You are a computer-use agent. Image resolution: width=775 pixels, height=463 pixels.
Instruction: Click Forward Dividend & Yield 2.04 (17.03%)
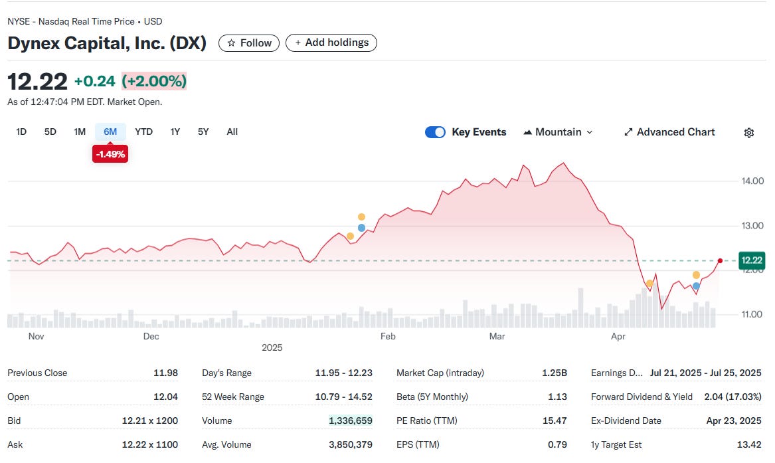pyautogui.click(x=732, y=397)
